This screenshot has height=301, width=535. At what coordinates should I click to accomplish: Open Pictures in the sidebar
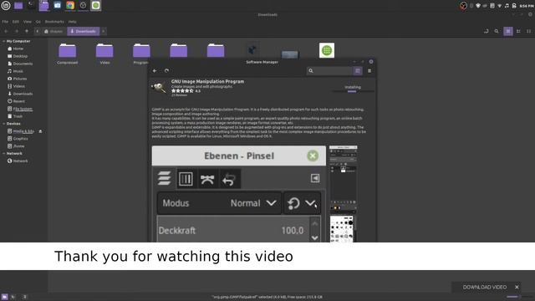(18, 79)
